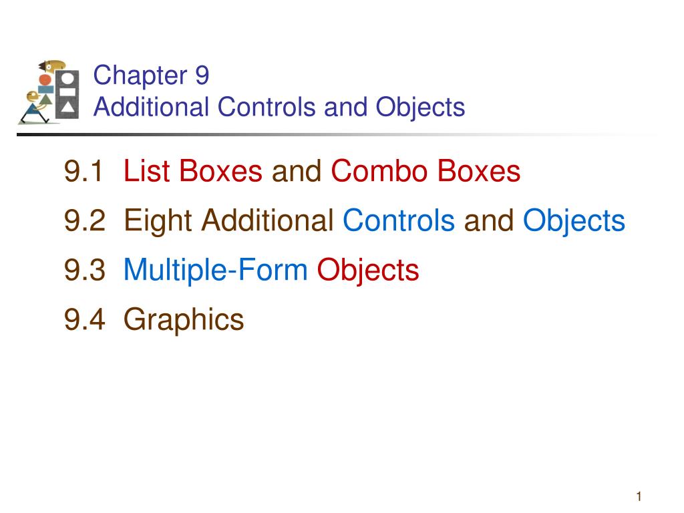Screen dimensions: 684x513
Task: Click blue 'Controls' in section 9.2
Action: click(399, 220)
